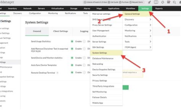Open Database Maintenance menu entry
This screenshot has width=181, height=110.
coord(106,58)
